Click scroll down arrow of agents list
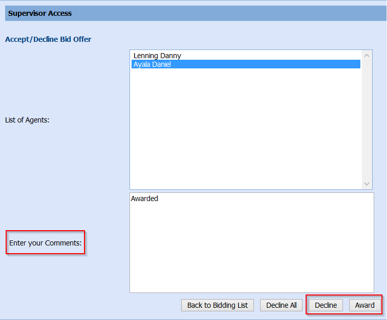This screenshot has height=320, width=387. [367, 184]
